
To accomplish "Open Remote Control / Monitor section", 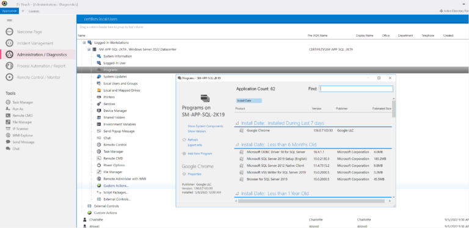I will (38, 77).
